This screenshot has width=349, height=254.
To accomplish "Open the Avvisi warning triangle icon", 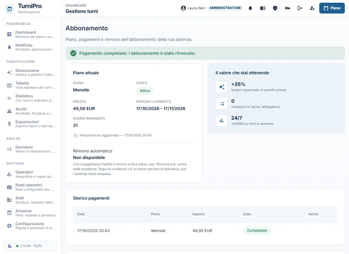I will pos(9,111).
